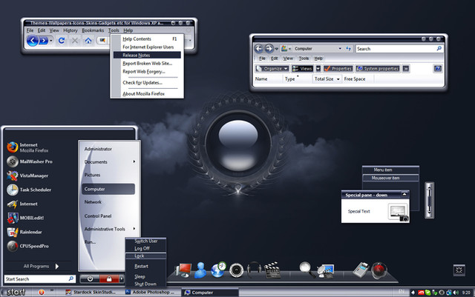Viewport: 475px width, 297px height.
Task: Click the speaker dock icon
Action: 236,270
